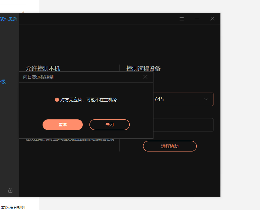Click the 向日葵远程控制 dialog title
Image resolution: width=260 pixels, height=210 pixels.
pos(38,77)
